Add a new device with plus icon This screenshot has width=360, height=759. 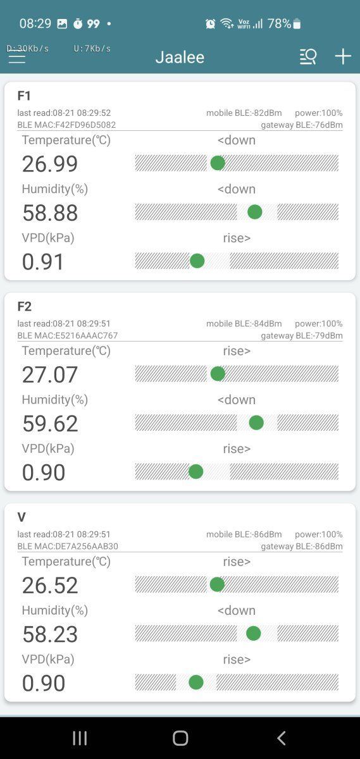(x=343, y=57)
